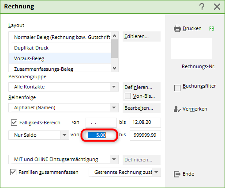The height and width of the screenshot is (188, 225).
Task: Click the layout list down arrow
Action: tap(114, 68)
